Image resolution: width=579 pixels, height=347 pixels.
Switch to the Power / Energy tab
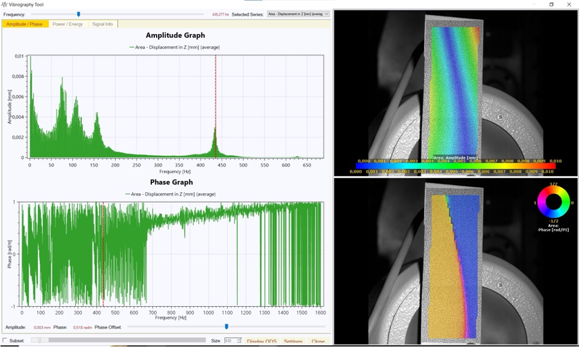[x=67, y=24]
